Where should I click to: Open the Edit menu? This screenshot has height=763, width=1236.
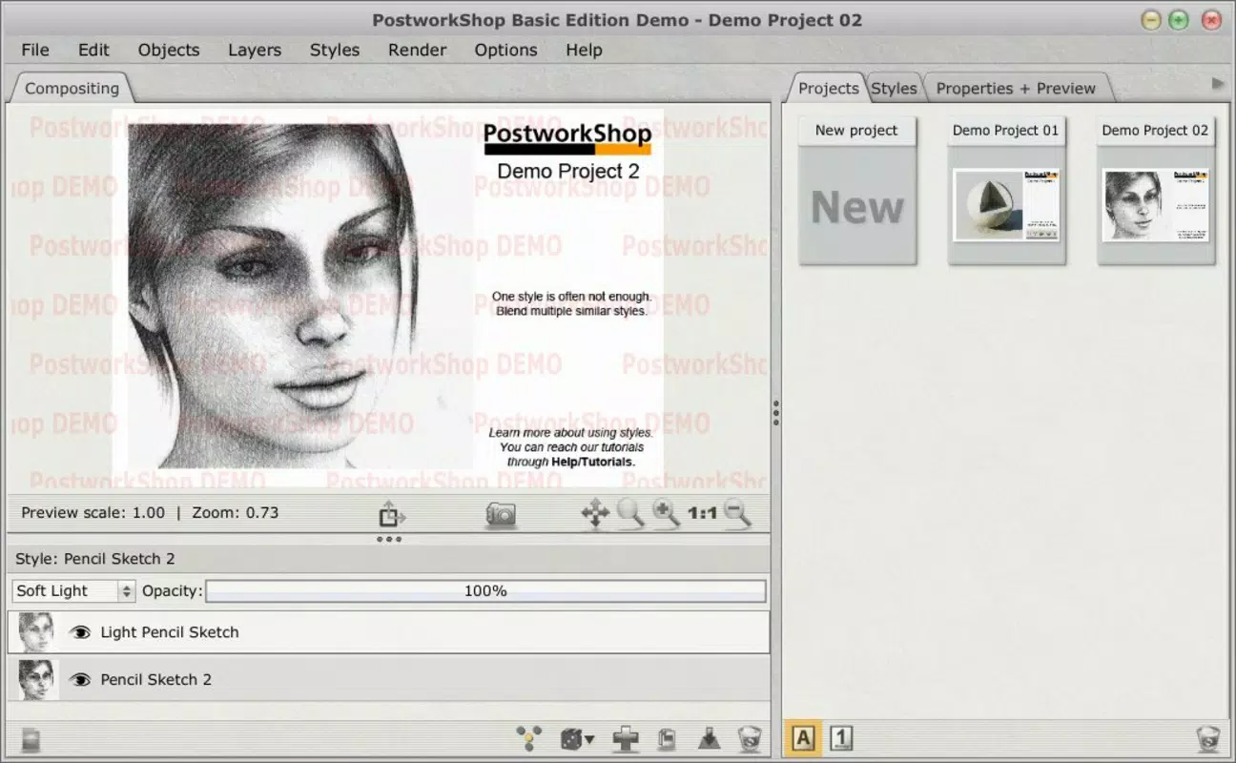(93, 50)
